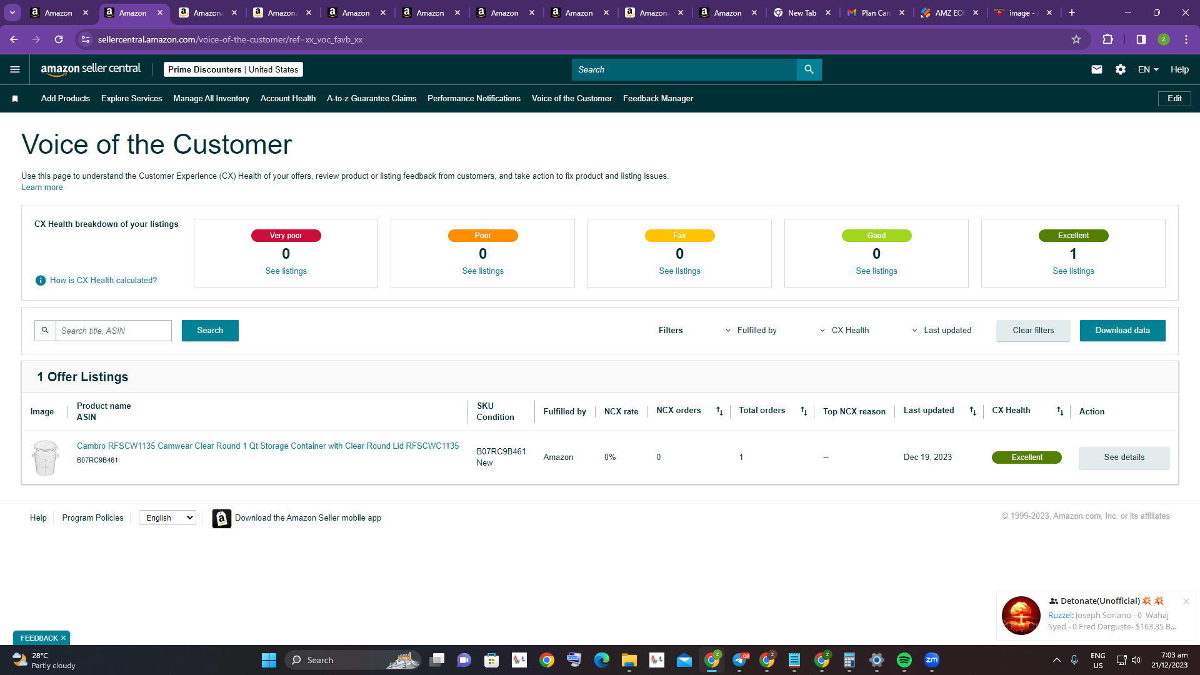The image size is (1200, 675).
Task: Open Spotify from the taskbar
Action: 904,660
